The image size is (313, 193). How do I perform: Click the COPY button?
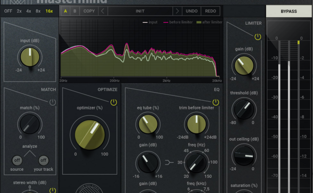pos(89,11)
